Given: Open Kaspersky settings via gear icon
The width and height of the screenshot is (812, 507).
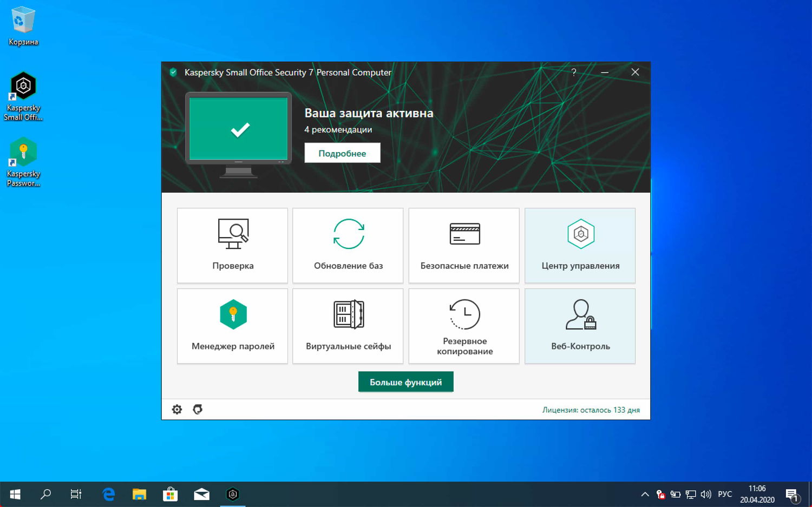Looking at the screenshot, I should click(176, 409).
